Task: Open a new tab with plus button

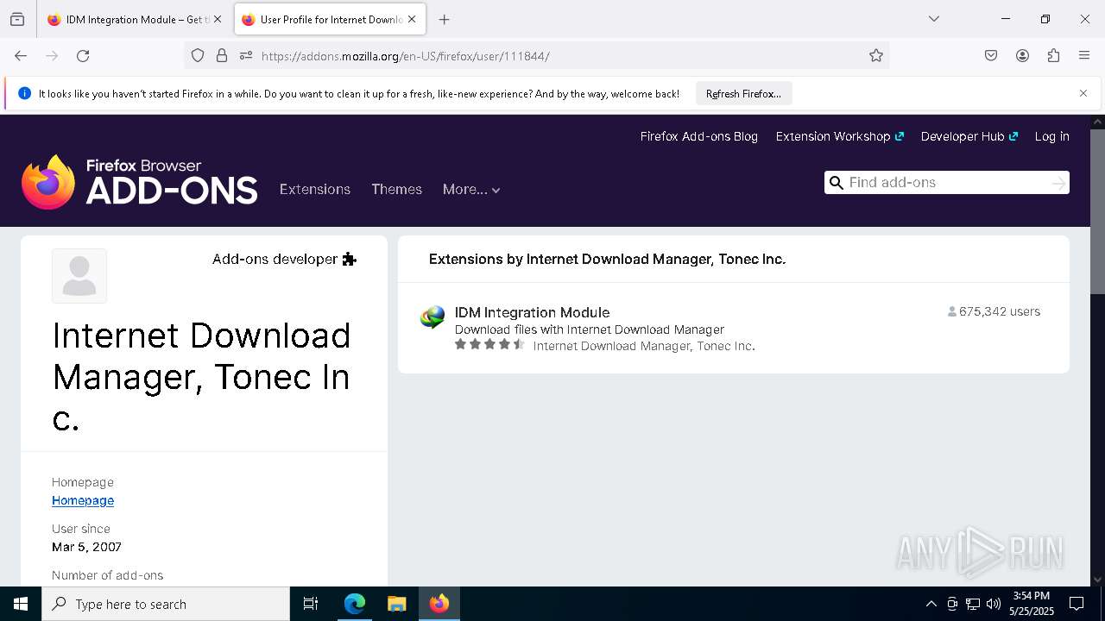Action: coord(444,19)
